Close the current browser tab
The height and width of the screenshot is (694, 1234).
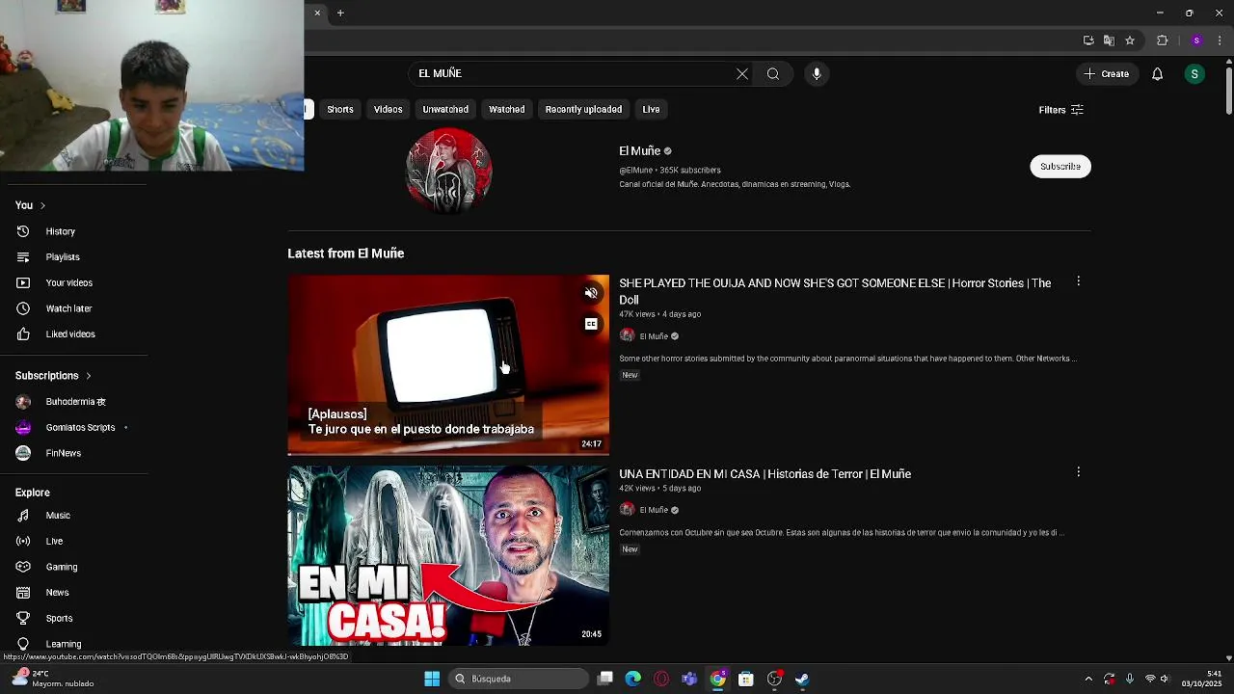click(x=317, y=13)
